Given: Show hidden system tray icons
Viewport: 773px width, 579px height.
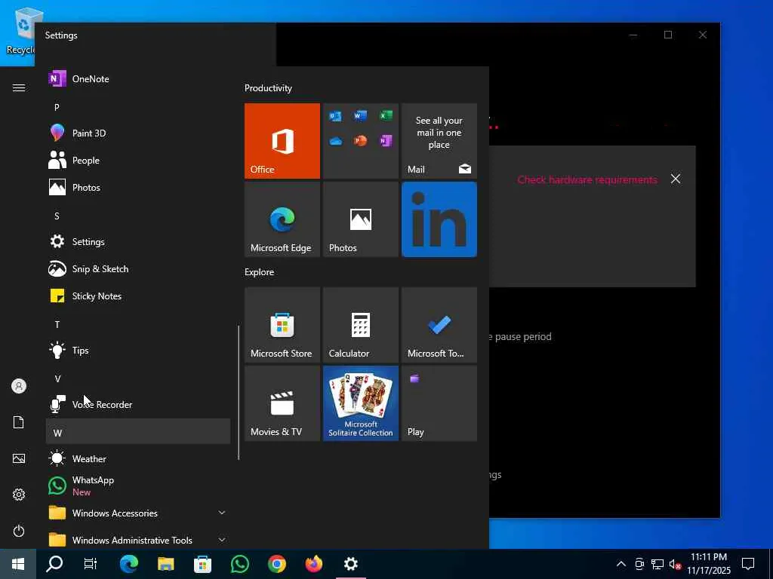Looking at the screenshot, I should [x=621, y=564].
